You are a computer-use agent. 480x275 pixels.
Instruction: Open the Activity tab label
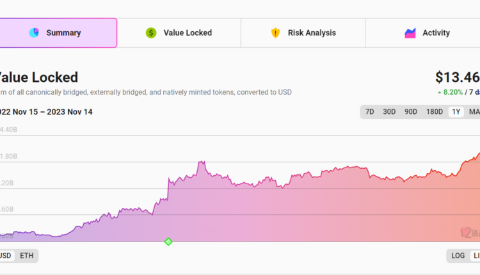click(436, 33)
